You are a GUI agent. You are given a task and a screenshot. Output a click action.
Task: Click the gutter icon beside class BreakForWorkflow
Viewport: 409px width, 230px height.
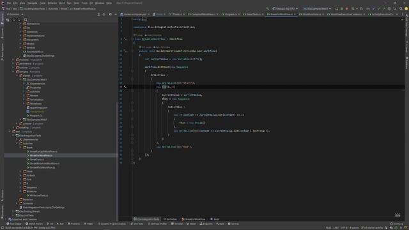point(125,39)
